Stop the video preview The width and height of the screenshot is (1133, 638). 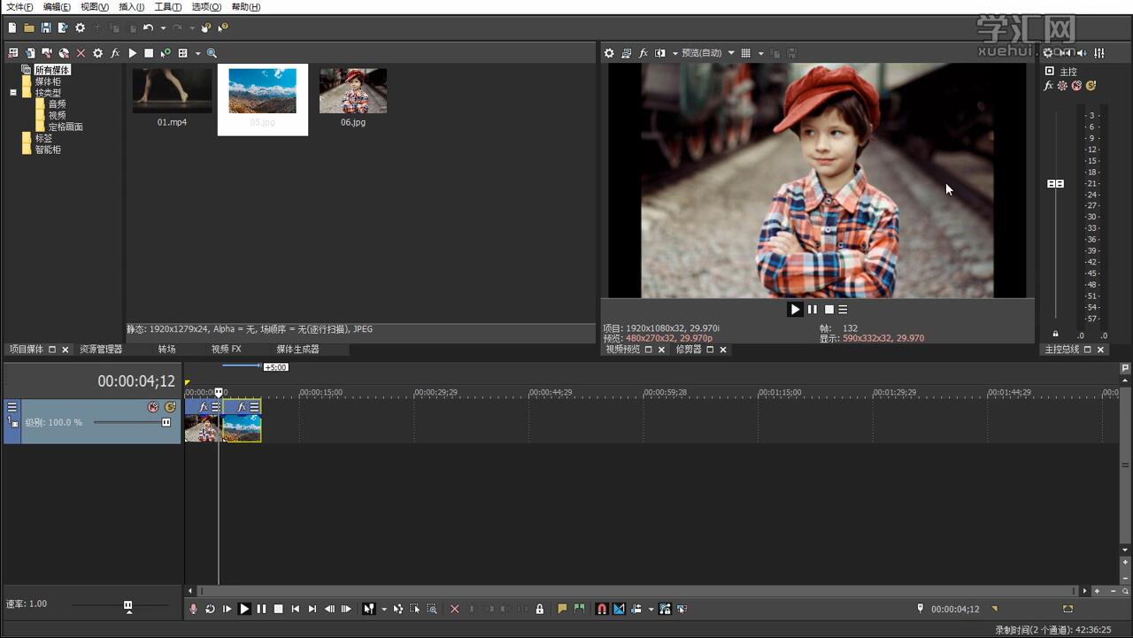(829, 310)
